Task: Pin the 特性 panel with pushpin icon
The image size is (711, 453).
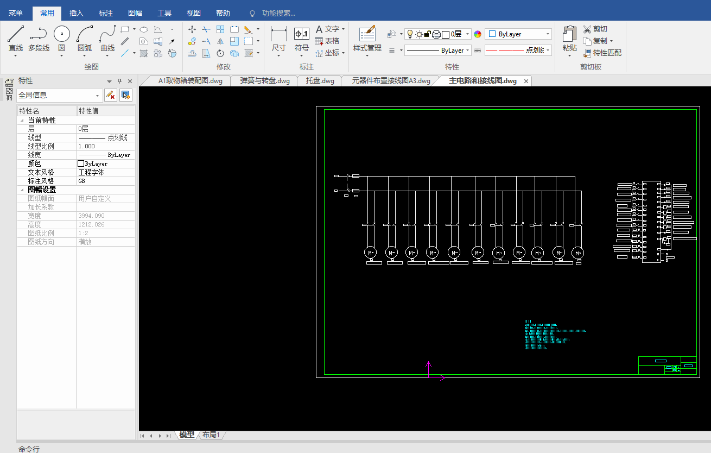Action: [120, 81]
